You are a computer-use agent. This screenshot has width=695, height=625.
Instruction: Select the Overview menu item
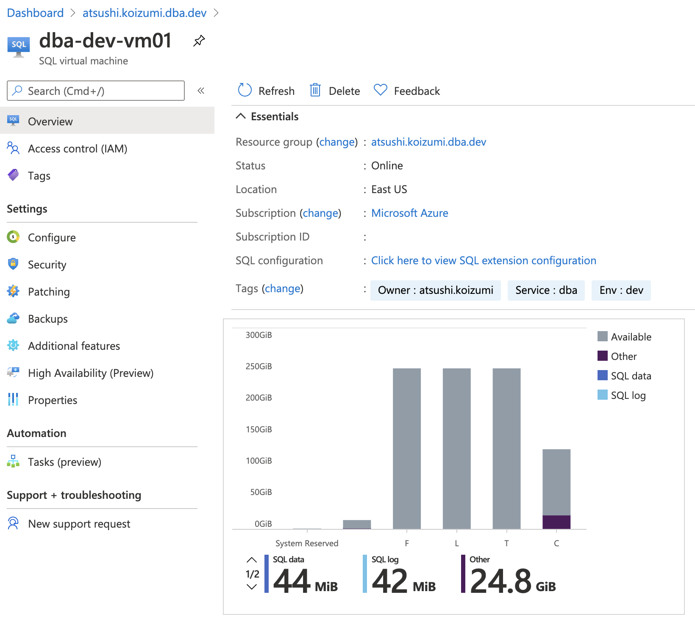tap(50, 122)
